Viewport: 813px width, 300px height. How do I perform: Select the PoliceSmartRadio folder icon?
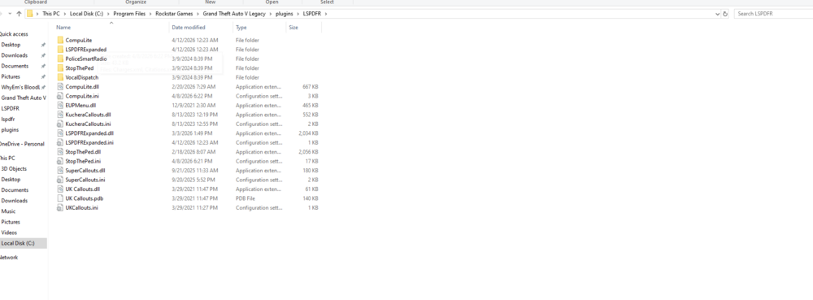tap(60, 59)
